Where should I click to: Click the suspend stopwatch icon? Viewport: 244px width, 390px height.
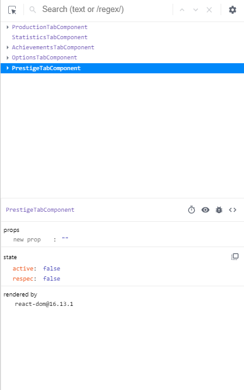click(x=192, y=210)
